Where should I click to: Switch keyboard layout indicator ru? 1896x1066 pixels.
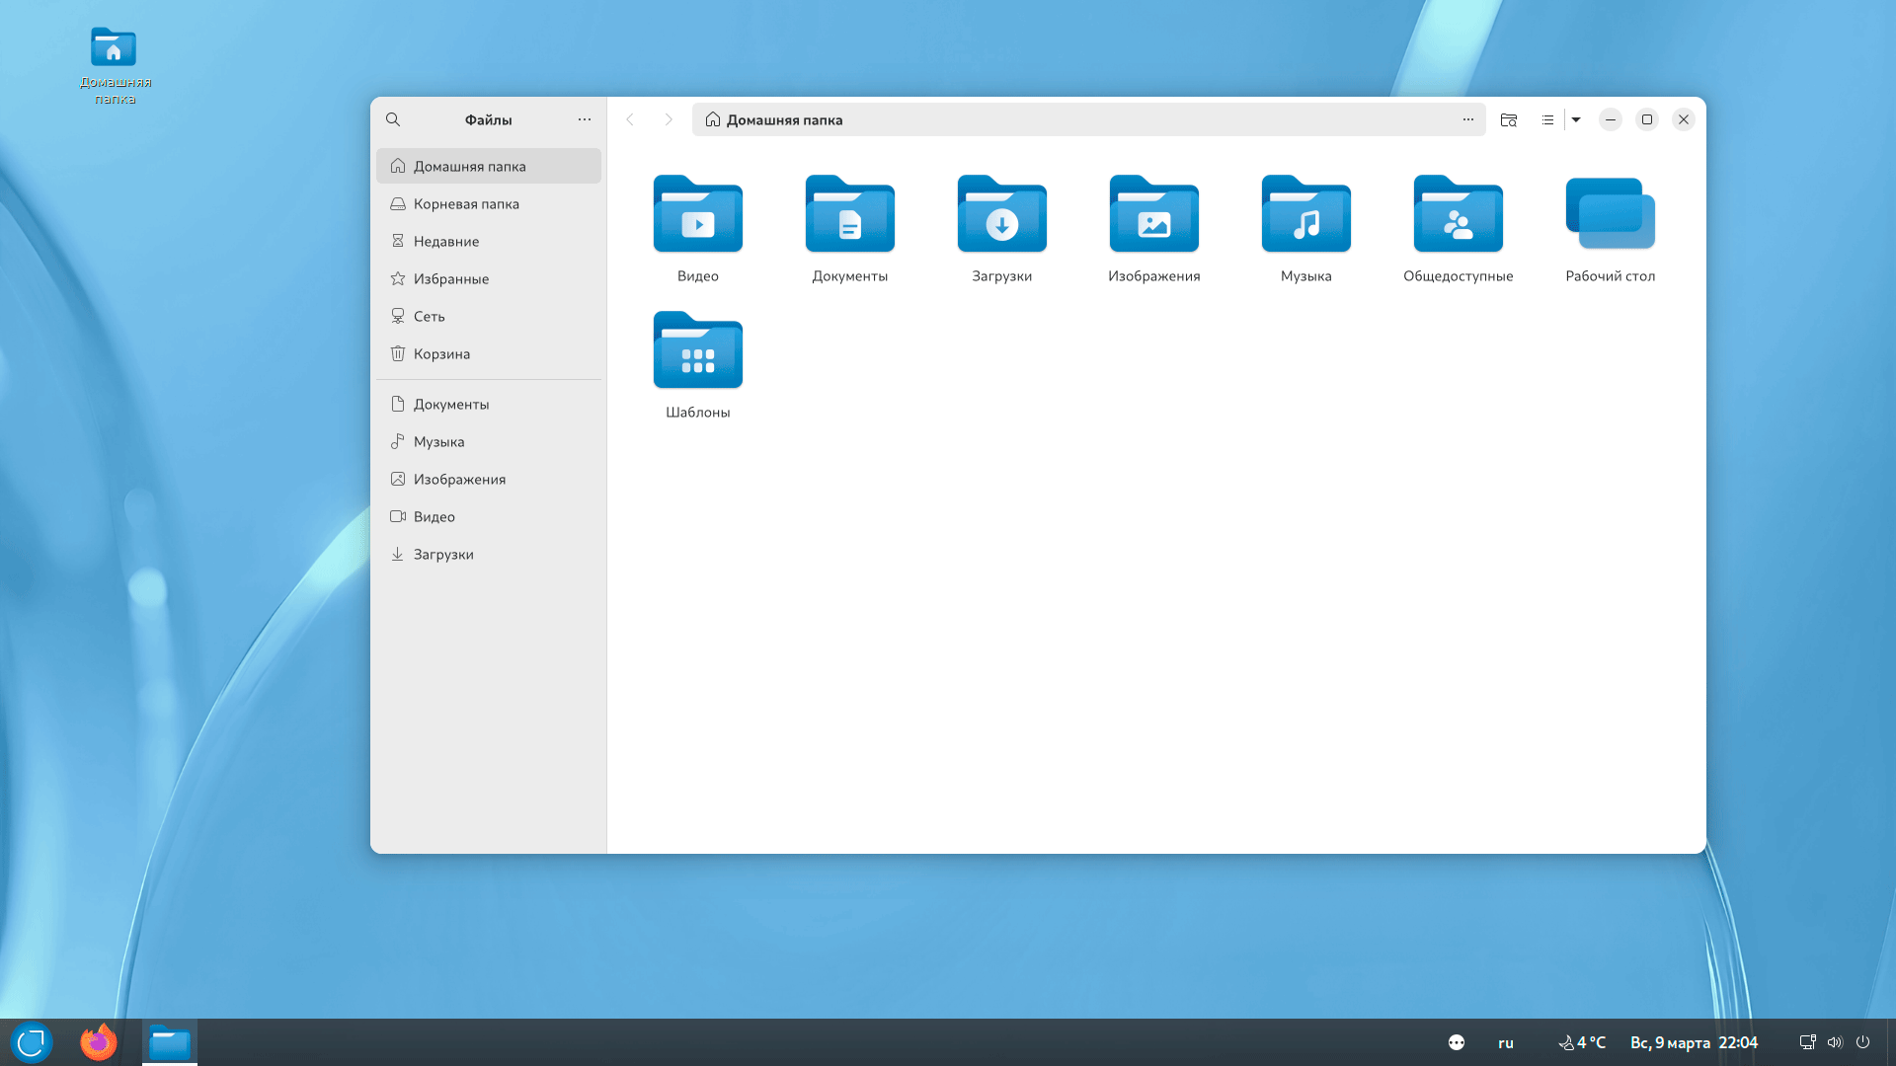click(x=1505, y=1042)
